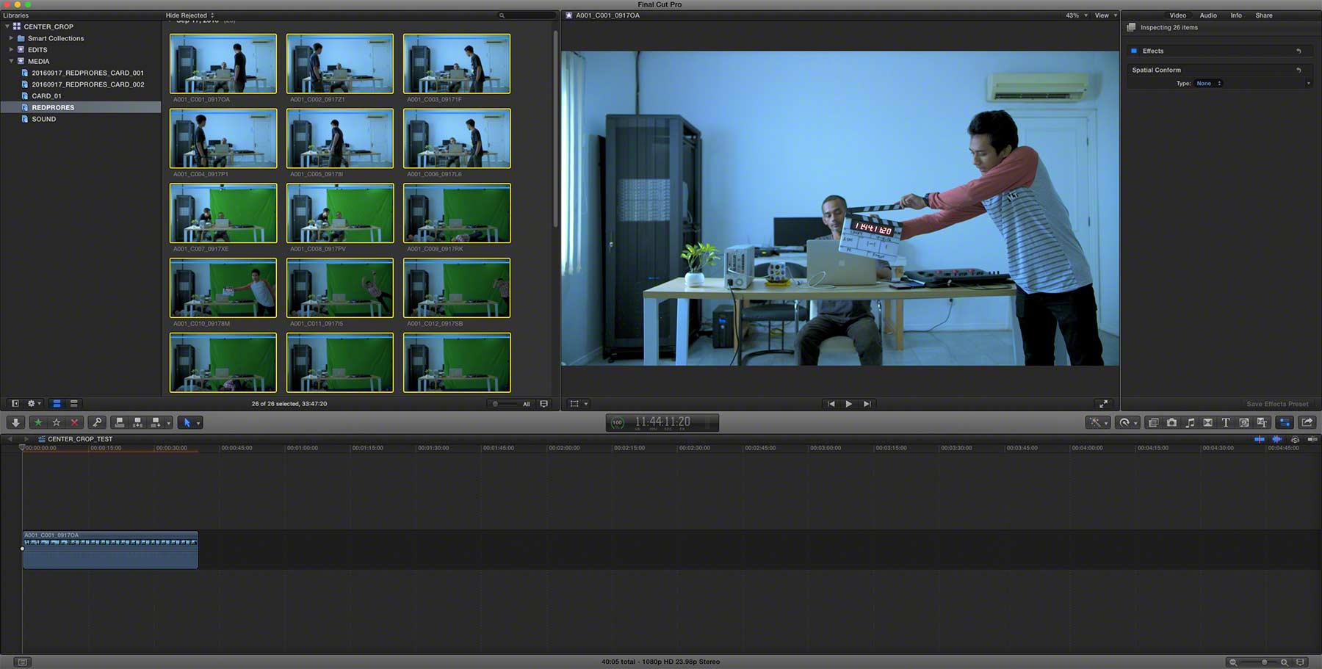Open the viewer View options dropdown
This screenshot has height=669, width=1322.
coord(1106,15)
